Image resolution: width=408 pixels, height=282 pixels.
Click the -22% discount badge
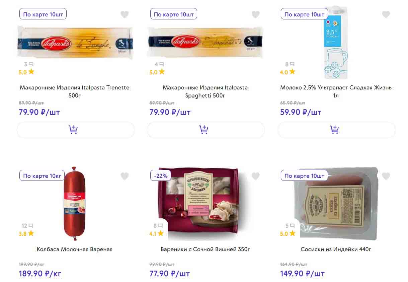[161, 175]
